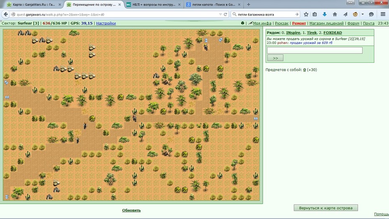Click the >> send button under the chat field
389x219 pixels.
(275, 58)
